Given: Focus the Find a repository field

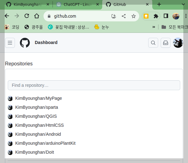Looking at the screenshot, I should coord(94,85).
